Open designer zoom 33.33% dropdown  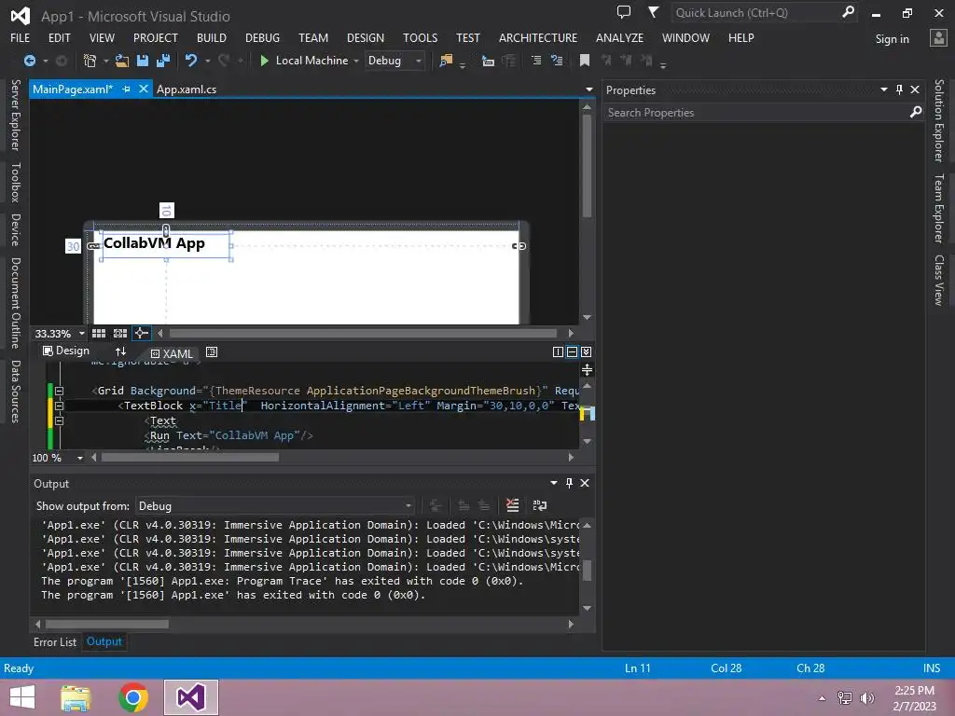coord(82,334)
